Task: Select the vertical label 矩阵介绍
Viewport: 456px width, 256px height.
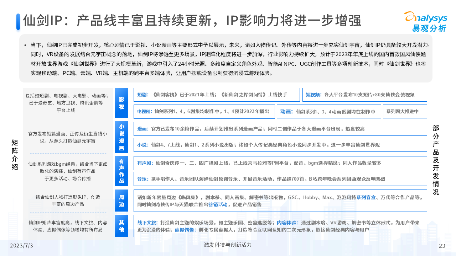Action: click(15, 155)
